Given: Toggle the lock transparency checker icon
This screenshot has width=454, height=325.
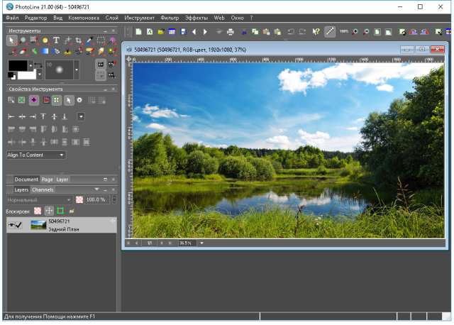Looking at the screenshot, I should [38, 211].
